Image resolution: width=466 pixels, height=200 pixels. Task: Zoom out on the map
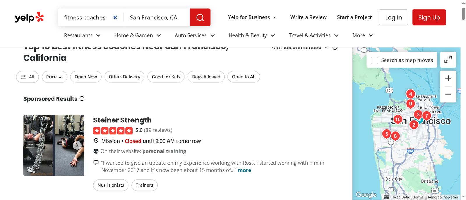pyautogui.click(x=448, y=94)
